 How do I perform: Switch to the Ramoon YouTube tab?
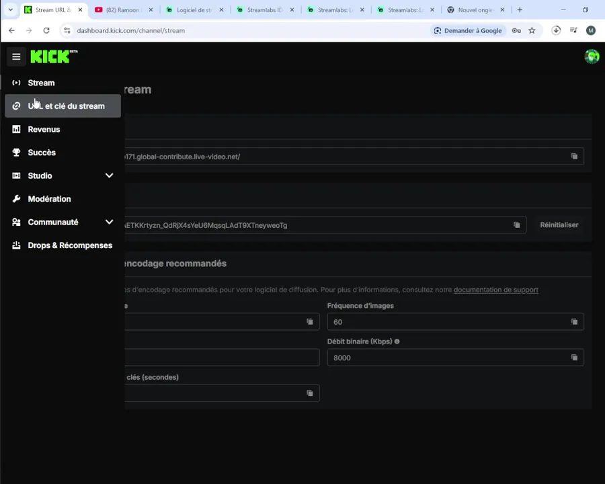coord(124,10)
